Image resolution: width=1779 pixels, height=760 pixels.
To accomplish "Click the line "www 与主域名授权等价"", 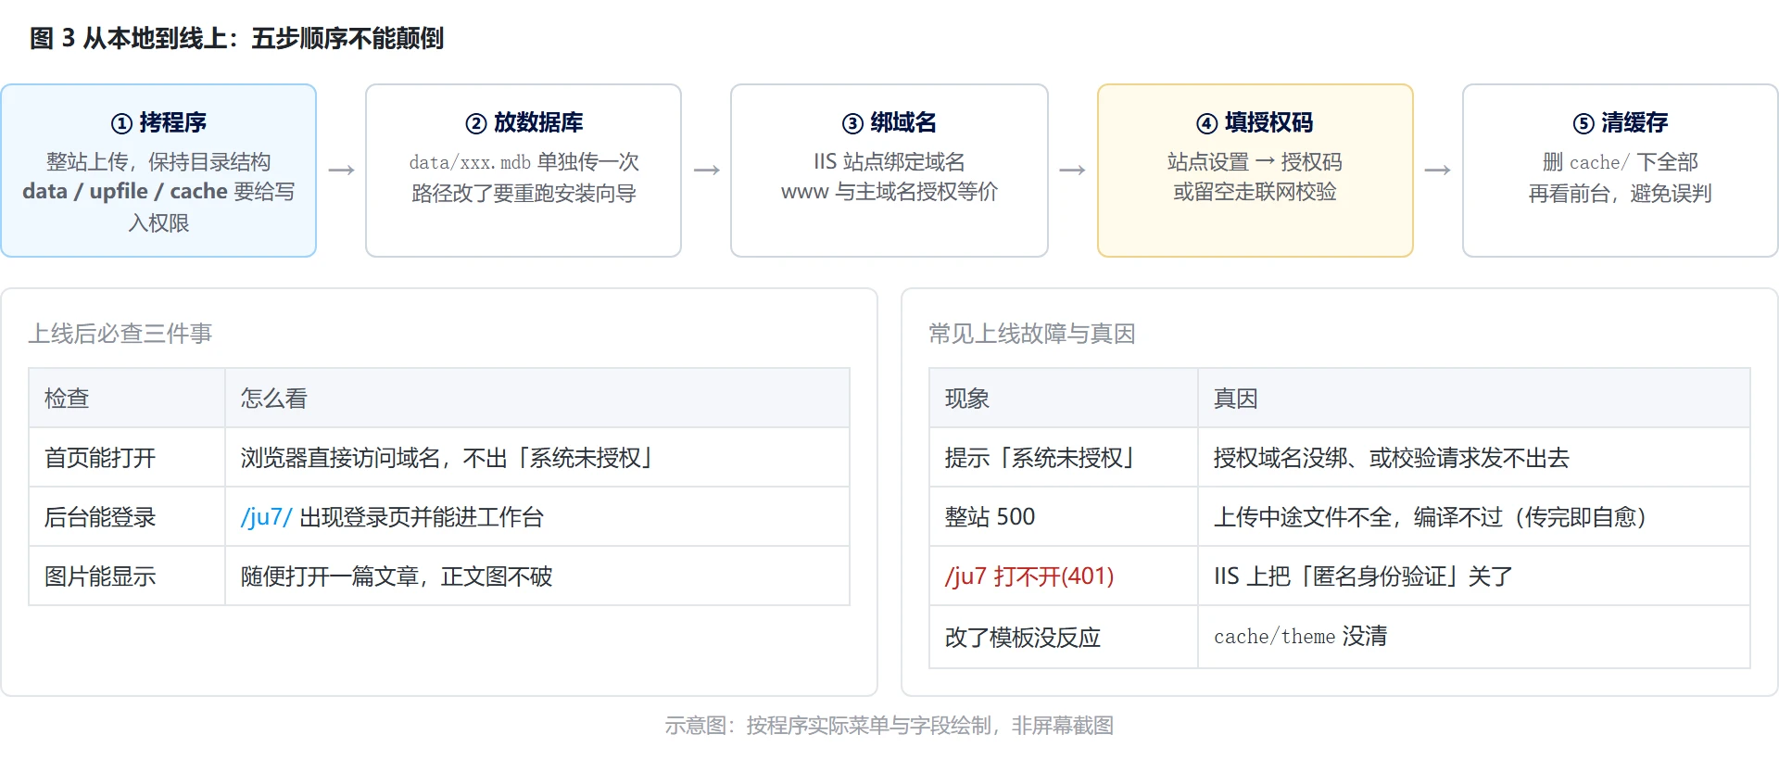I will (889, 192).
